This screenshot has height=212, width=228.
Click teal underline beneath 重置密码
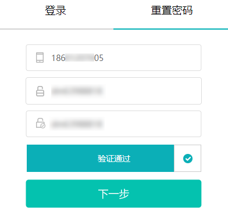[x=170, y=29]
